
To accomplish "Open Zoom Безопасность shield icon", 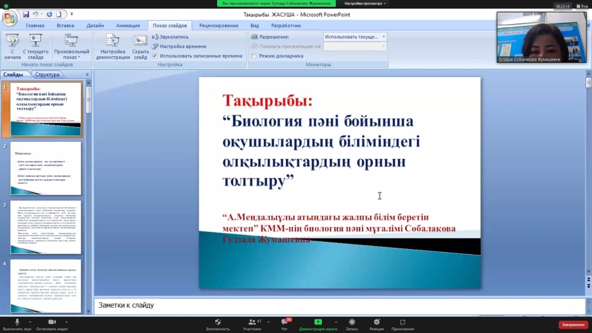I will (218, 324).
